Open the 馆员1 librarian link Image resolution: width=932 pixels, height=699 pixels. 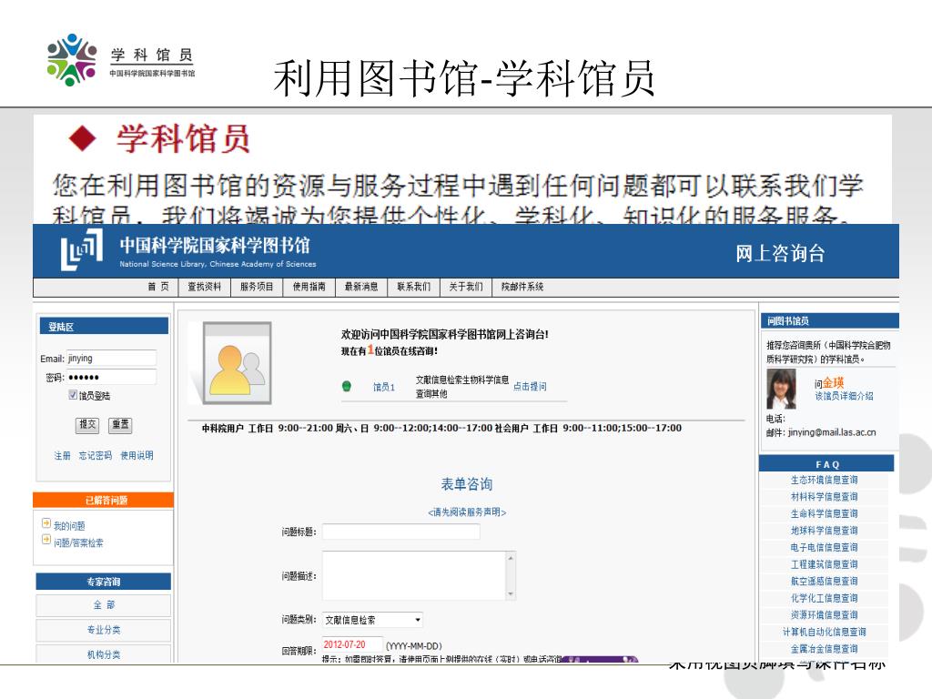click(x=384, y=387)
